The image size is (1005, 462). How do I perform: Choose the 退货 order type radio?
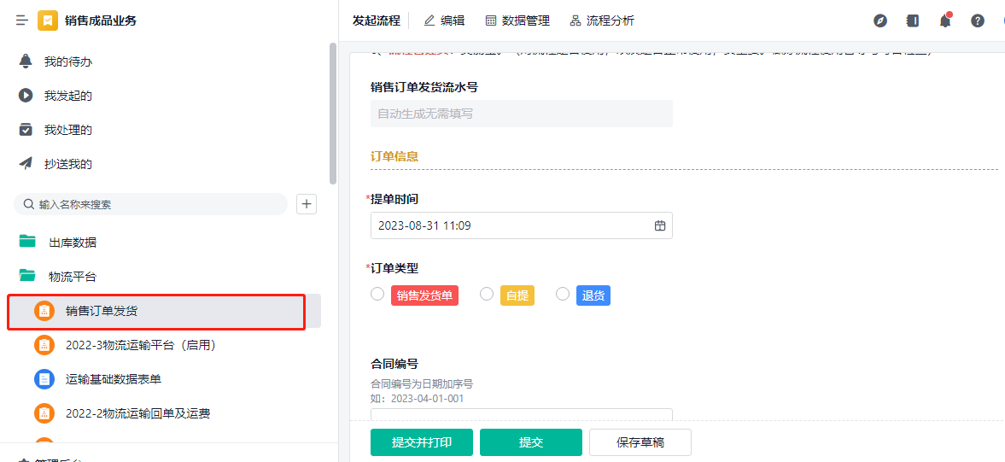pos(563,294)
